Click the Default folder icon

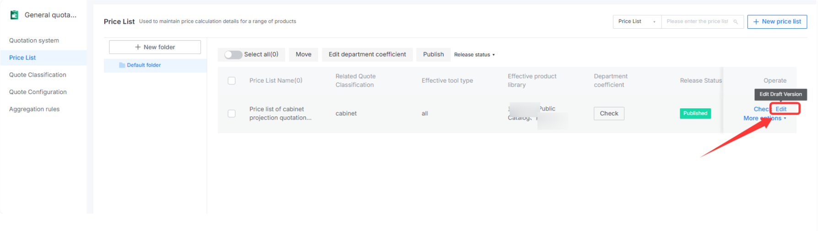[122, 65]
